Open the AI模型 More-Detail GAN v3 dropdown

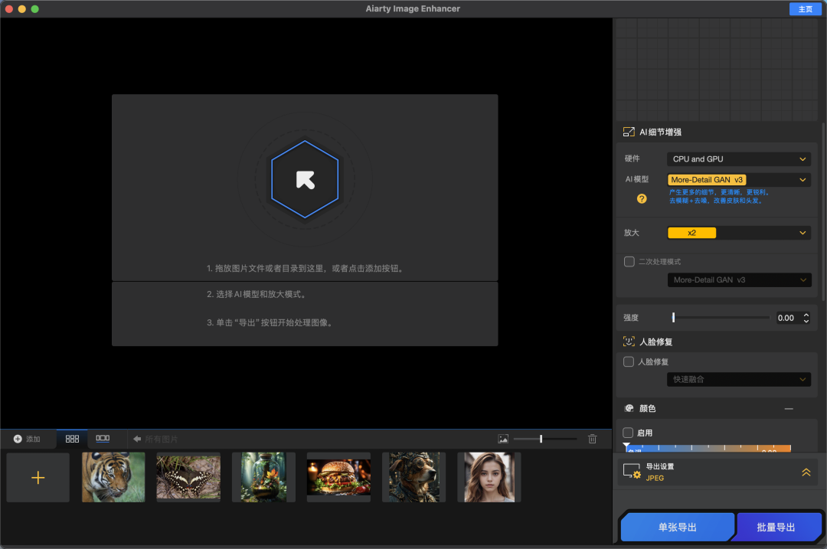pos(738,180)
